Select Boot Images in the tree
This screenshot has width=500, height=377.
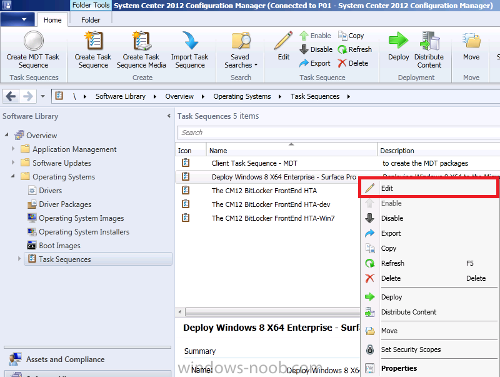[59, 246]
